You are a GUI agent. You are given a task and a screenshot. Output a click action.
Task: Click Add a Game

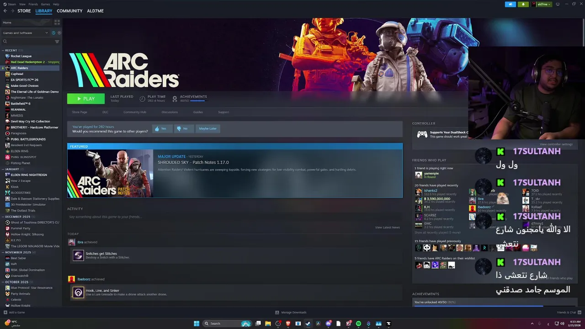[14, 313]
